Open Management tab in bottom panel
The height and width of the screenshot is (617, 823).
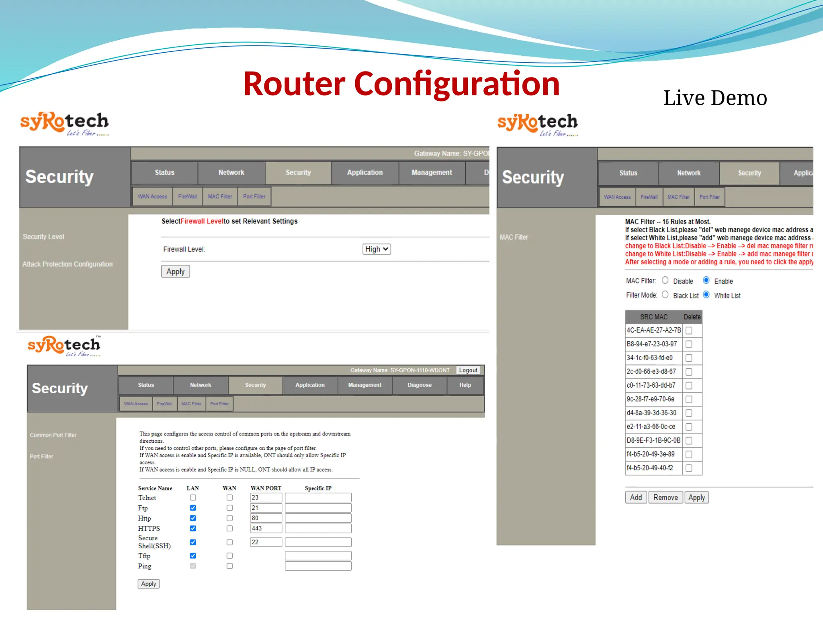pyautogui.click(x=365, y=385)
